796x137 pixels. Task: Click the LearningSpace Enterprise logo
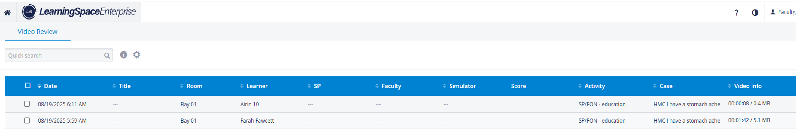(79, 12)
